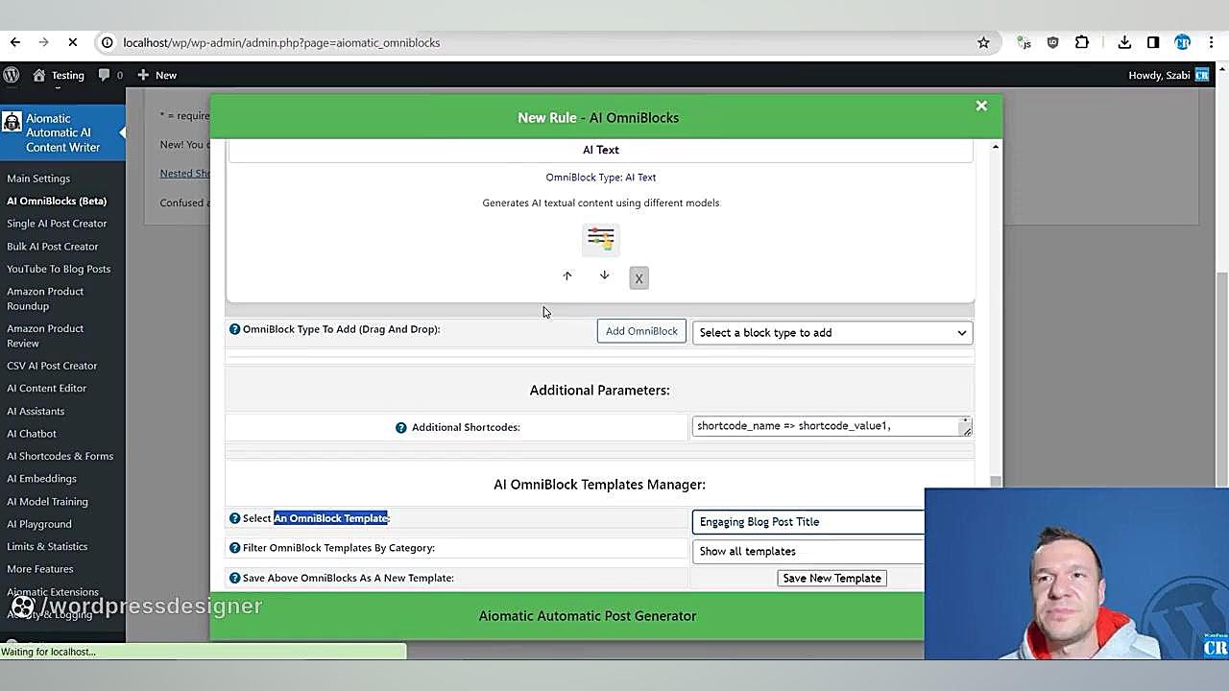
Task: Open AI OmniBlocks (Beta) sidebar item
Action: coord(57,201)
